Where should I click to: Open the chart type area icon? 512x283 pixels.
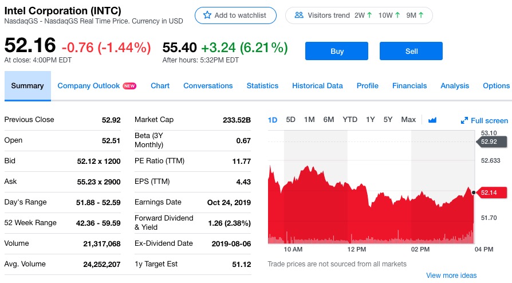click(432, 120)
